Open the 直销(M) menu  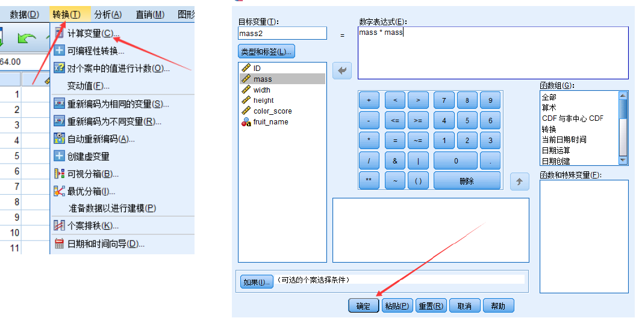click(x=150, y=15)
